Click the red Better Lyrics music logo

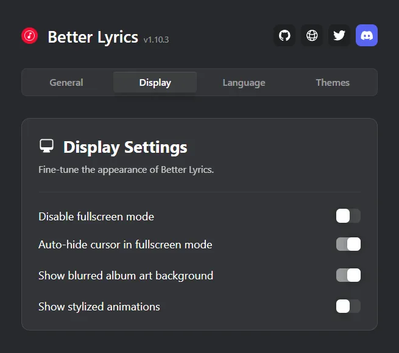(29, 36)
